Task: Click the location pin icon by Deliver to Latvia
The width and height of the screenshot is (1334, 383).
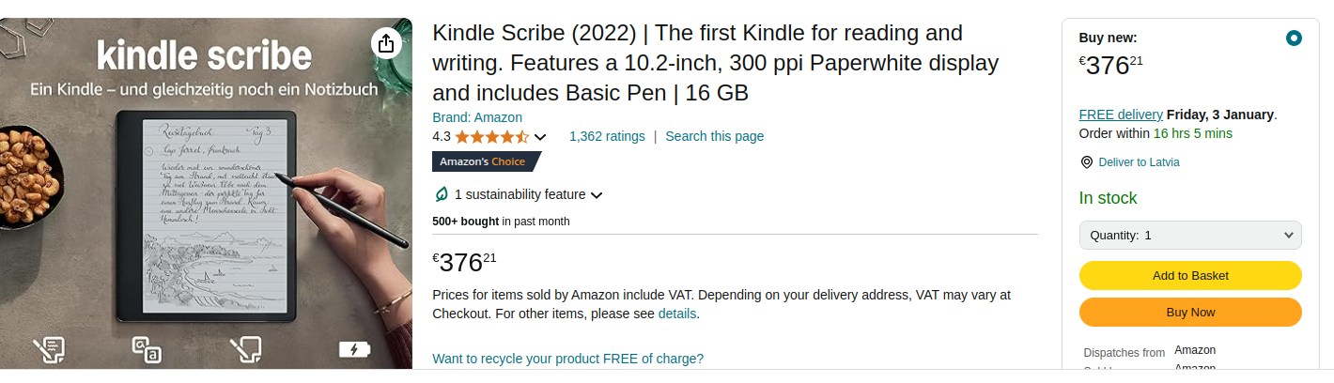Action: pyautogui.click(x=1087, y=162)
